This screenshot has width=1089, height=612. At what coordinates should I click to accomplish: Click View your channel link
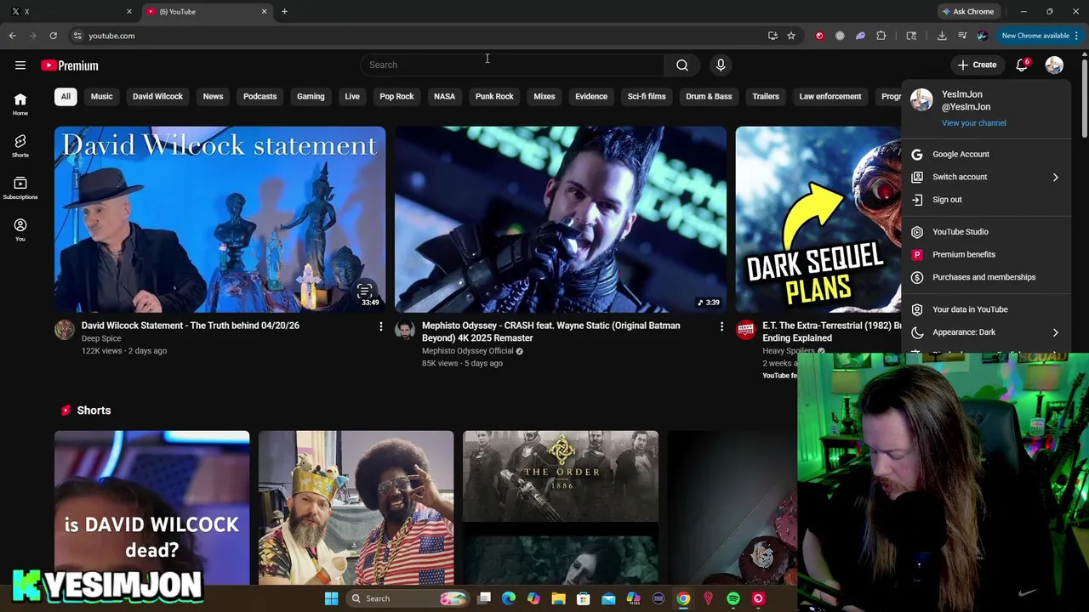click(x=973, y=122)
